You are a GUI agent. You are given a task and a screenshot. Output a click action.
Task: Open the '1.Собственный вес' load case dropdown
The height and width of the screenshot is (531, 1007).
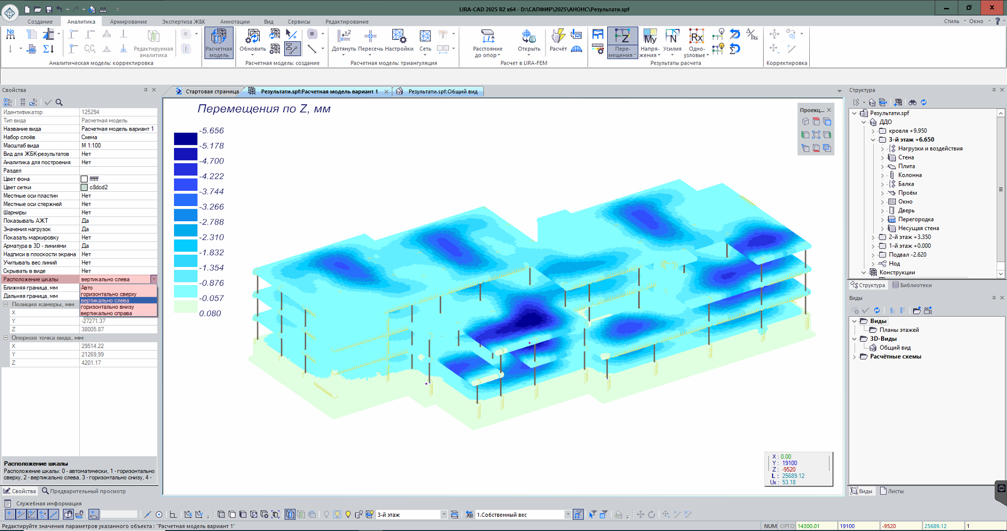[x=567, y=515]
